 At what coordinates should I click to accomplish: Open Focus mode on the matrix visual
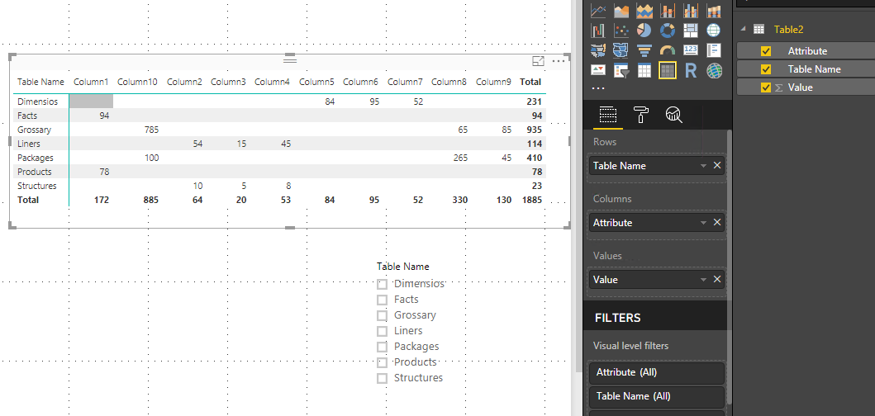(x=538, y=61)
